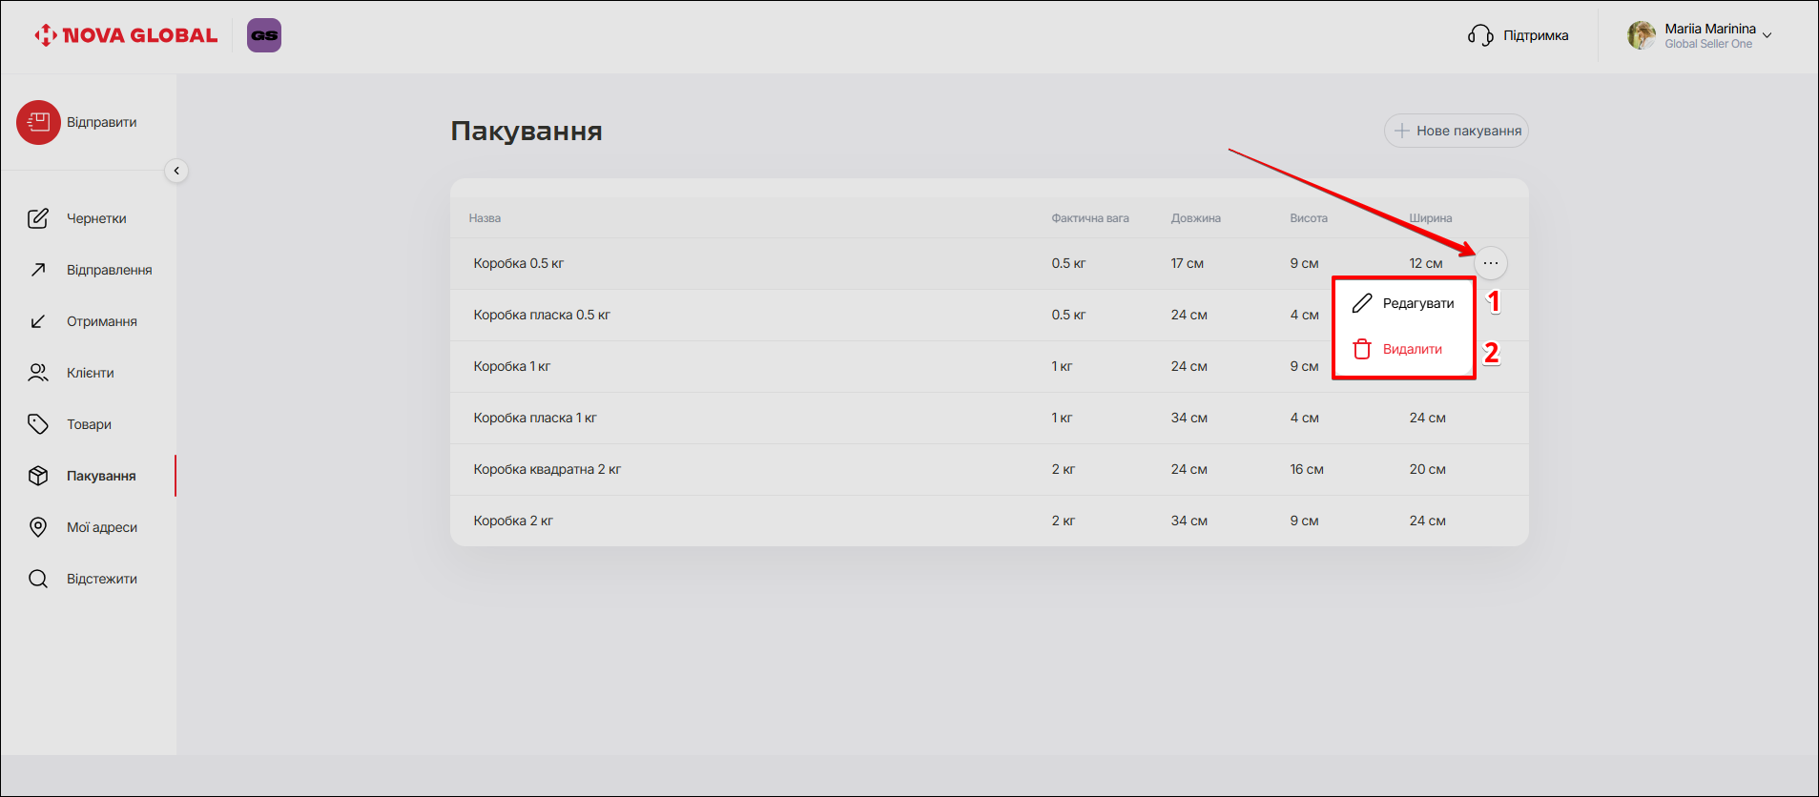Viewport: 1819px width, 797px height.
Task: Click the Нове пакування button
Action: pyautogui.click(x=1457, y=131)
